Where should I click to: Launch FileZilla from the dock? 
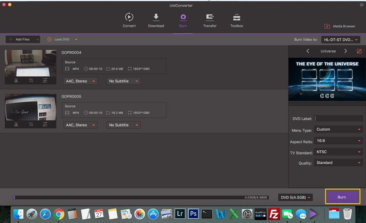(274, 214)
